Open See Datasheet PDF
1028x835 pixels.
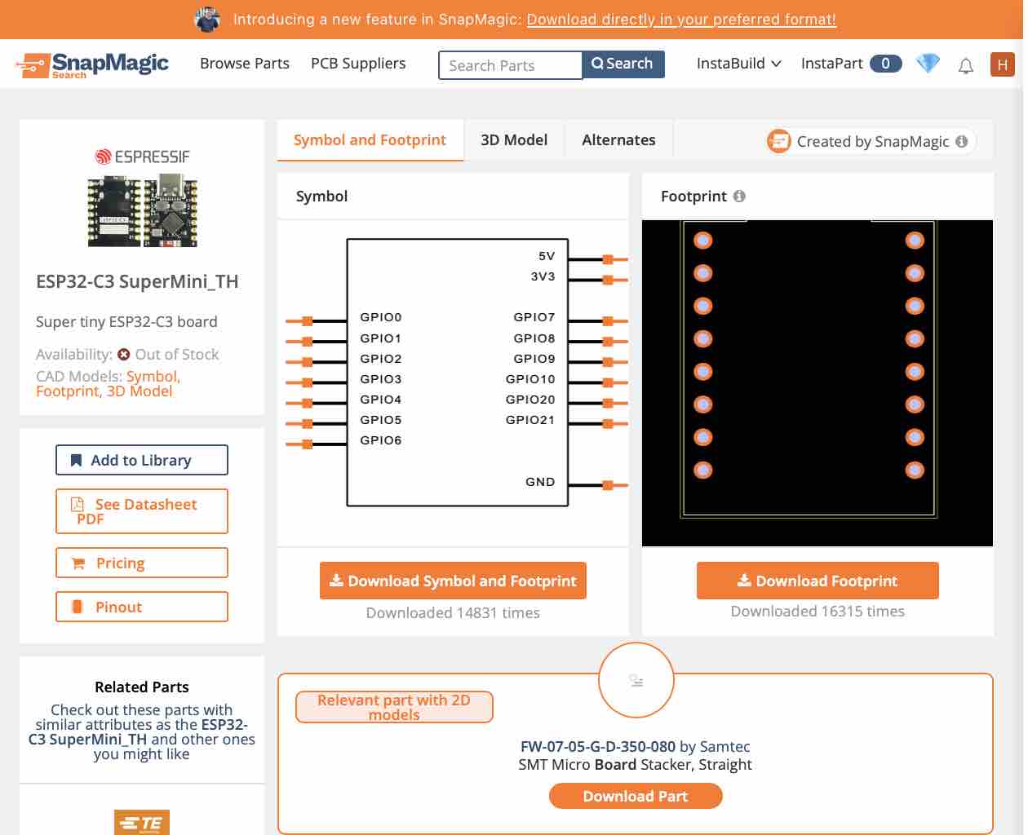(142, 511)
